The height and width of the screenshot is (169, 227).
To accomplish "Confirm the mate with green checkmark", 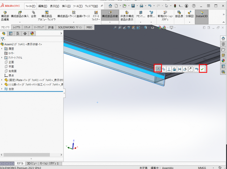I will pyautogui.click(x=202, y=69).
